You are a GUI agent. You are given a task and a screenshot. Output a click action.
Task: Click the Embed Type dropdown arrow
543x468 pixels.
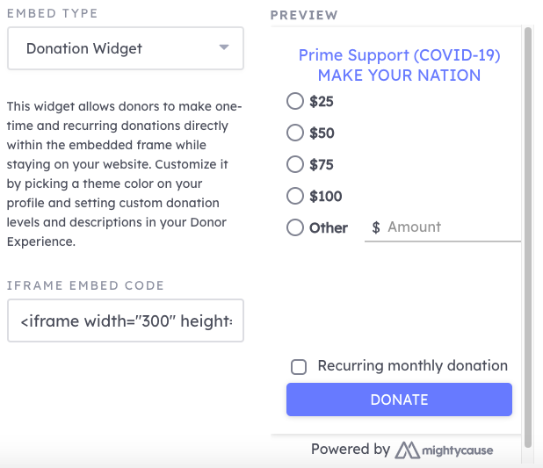tap(224, 47)
